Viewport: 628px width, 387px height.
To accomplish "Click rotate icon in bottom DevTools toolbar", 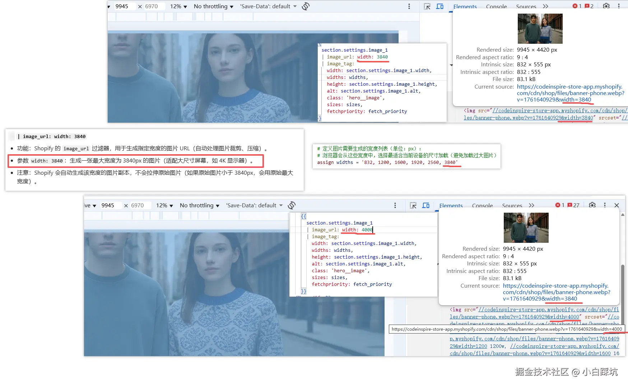I will click(x=292, y=205).
